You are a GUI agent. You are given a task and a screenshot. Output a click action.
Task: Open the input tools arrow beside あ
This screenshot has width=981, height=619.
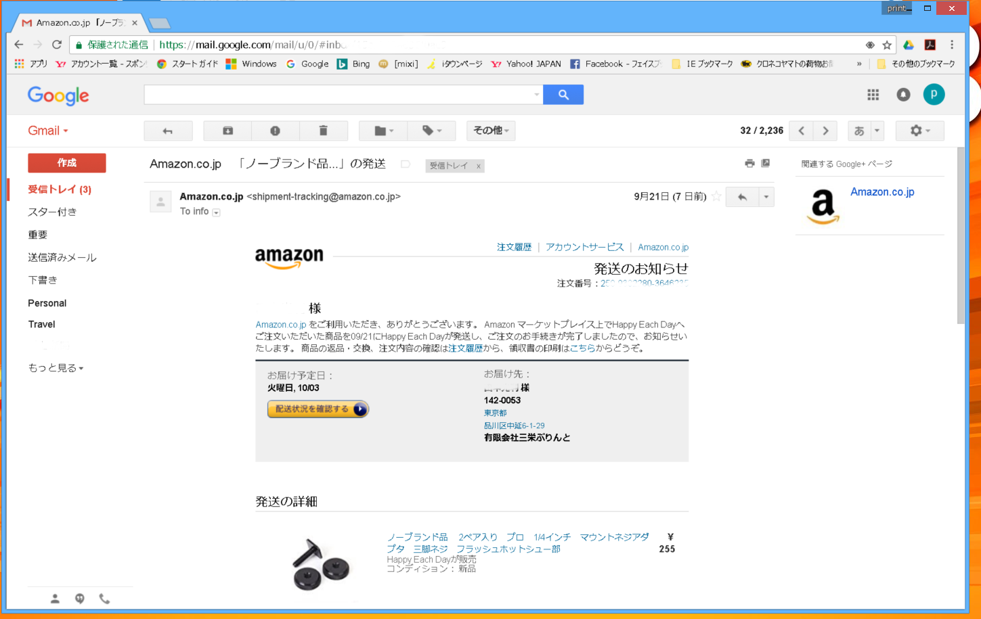pos(877,131)
